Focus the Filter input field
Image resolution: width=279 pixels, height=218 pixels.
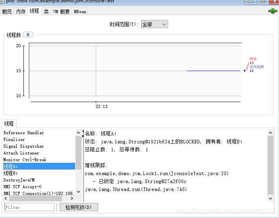point(29,207)
